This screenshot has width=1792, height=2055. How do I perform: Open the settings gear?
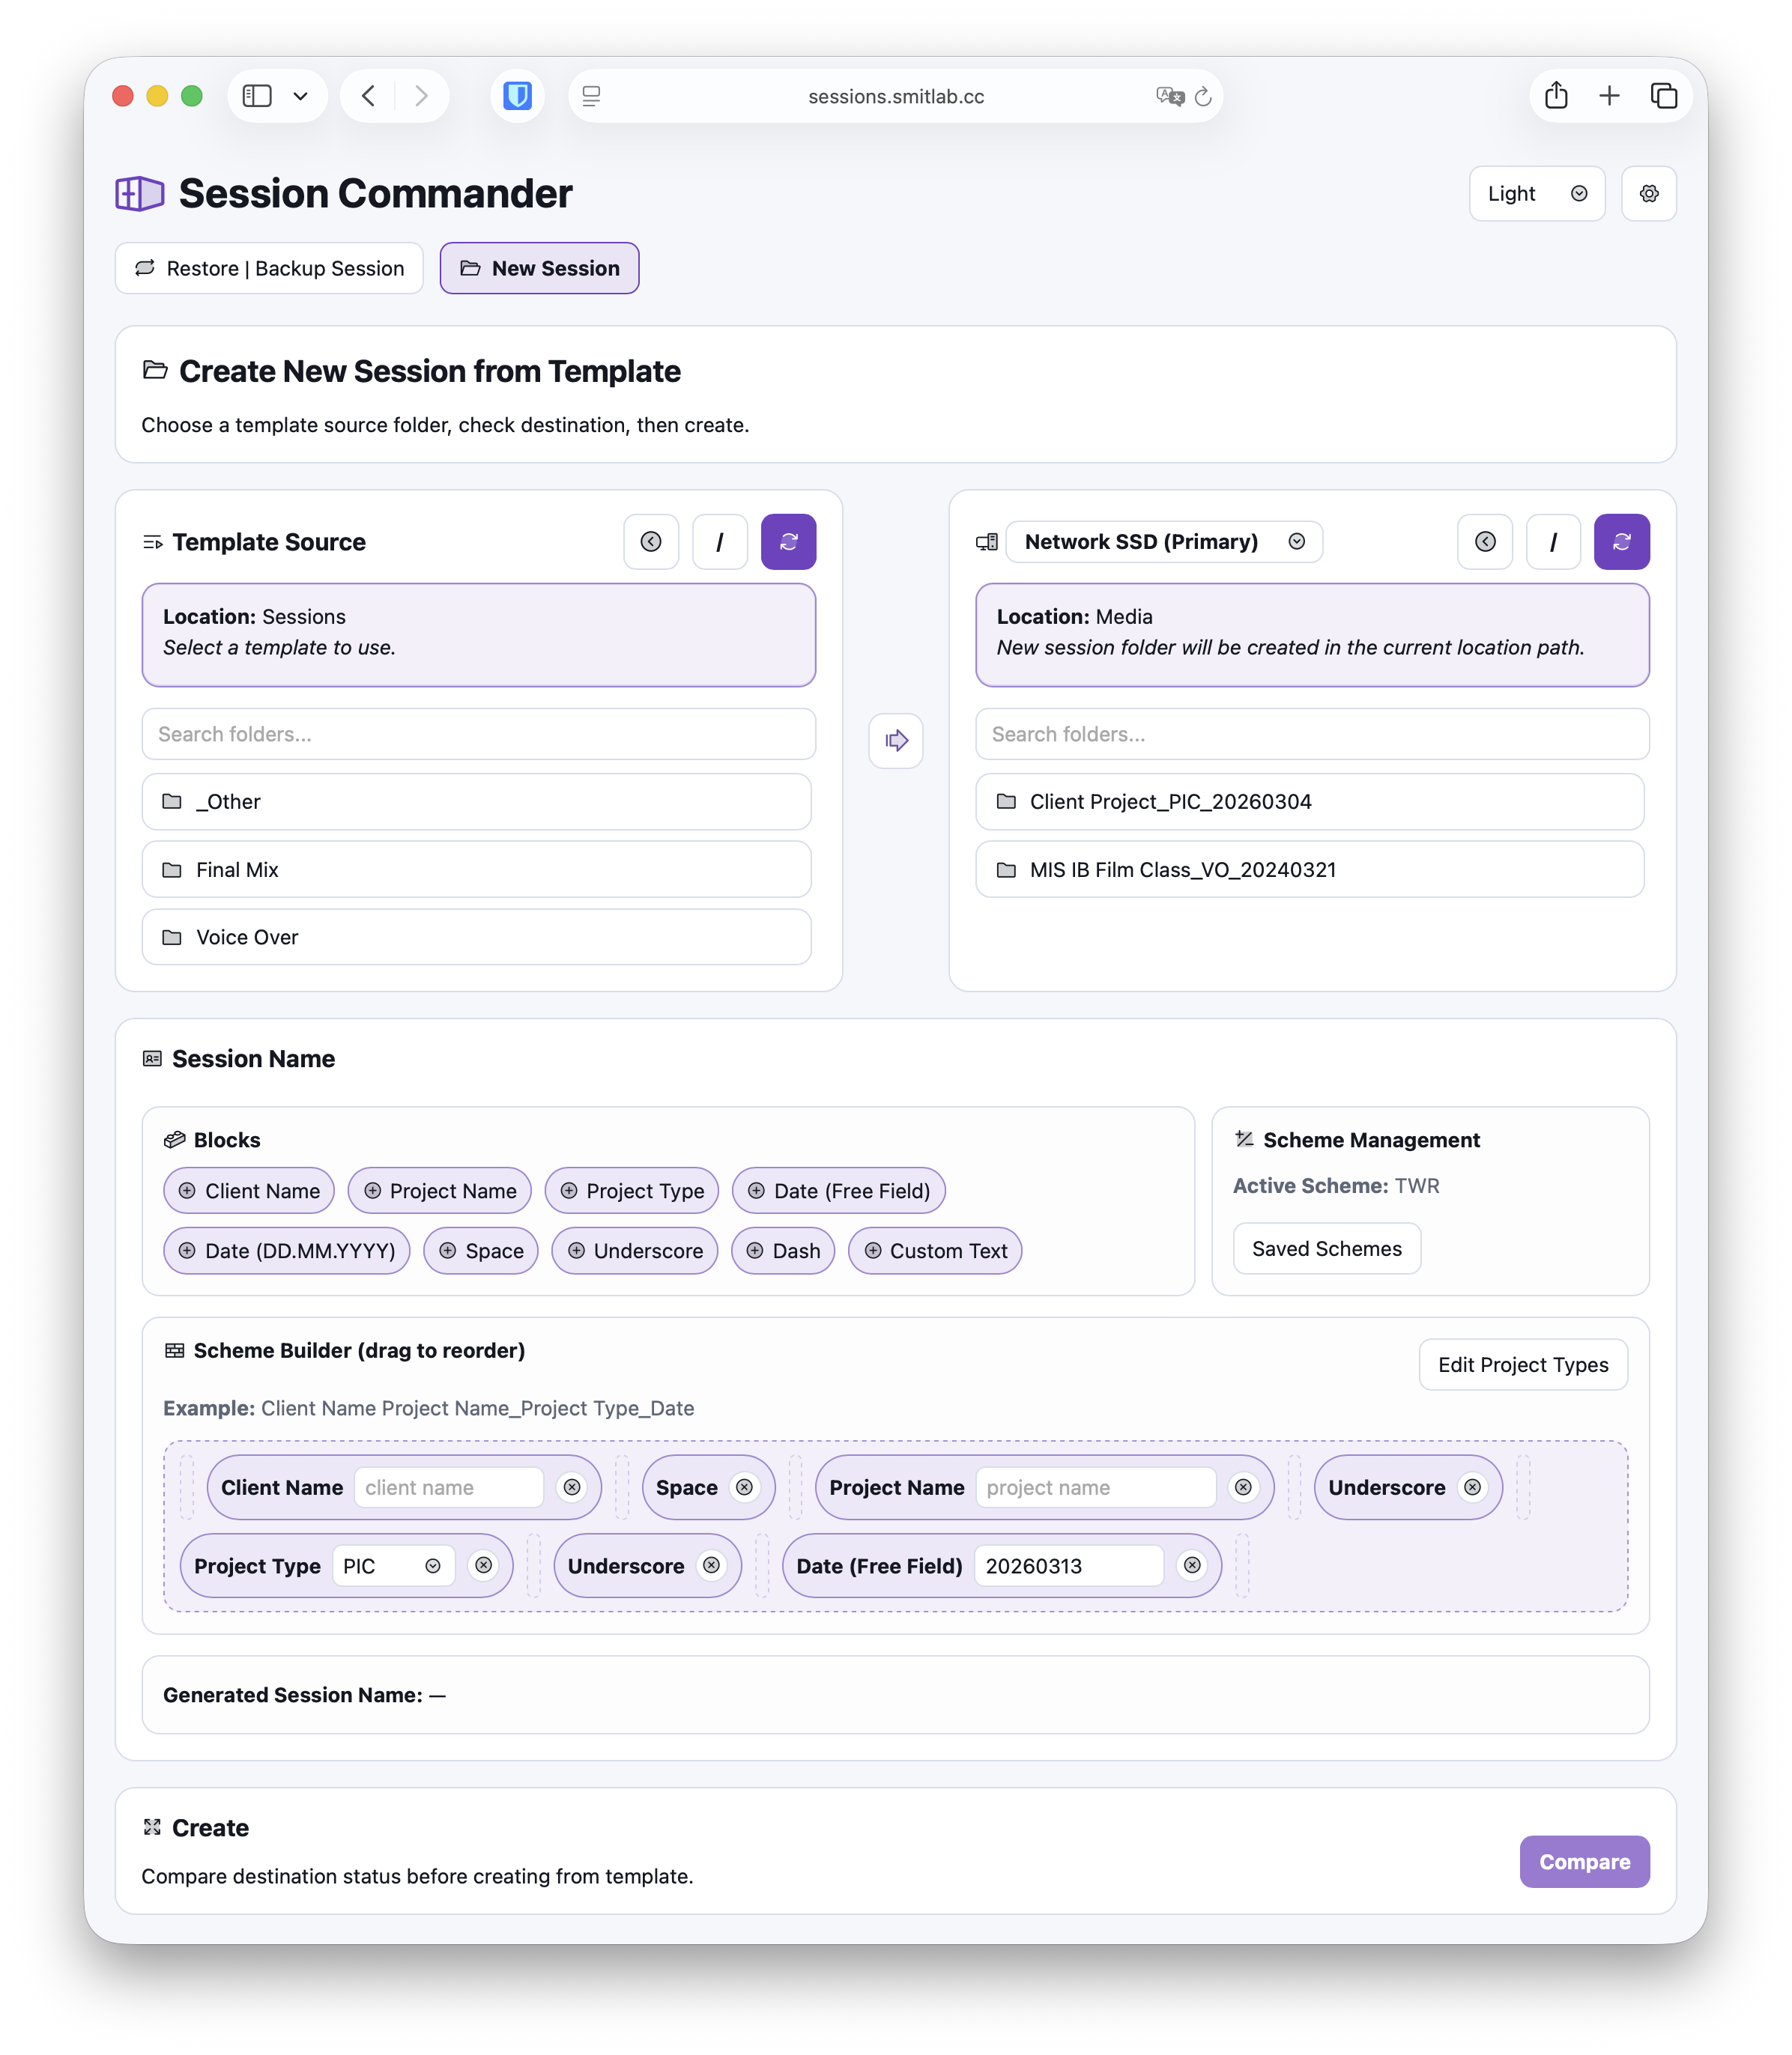(1649, 193)
